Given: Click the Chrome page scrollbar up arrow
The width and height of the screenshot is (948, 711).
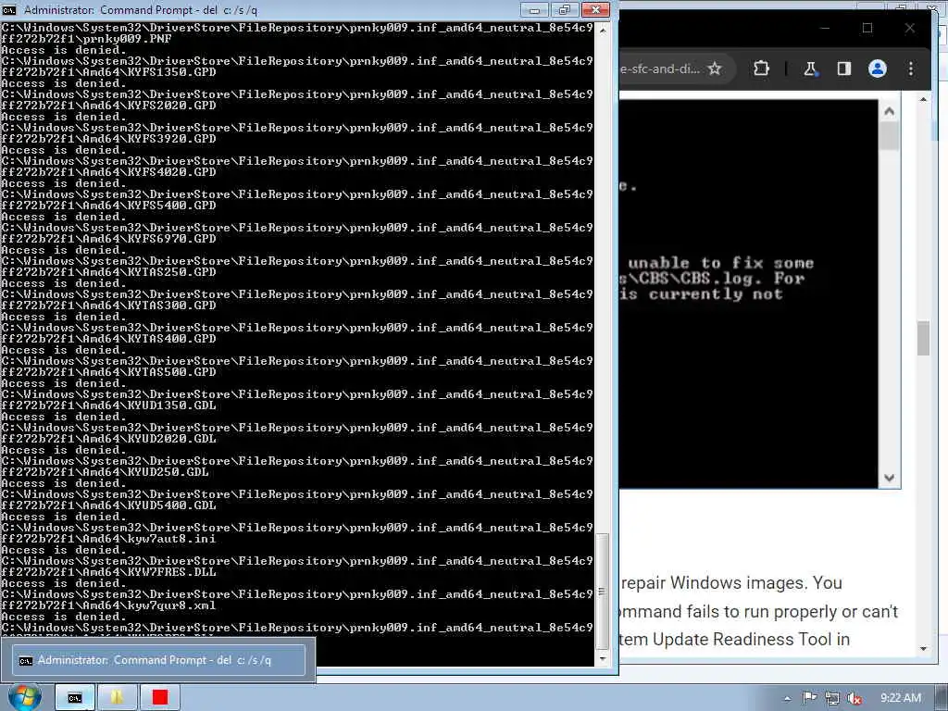Looking at the screenshot, I should point(923,98).
